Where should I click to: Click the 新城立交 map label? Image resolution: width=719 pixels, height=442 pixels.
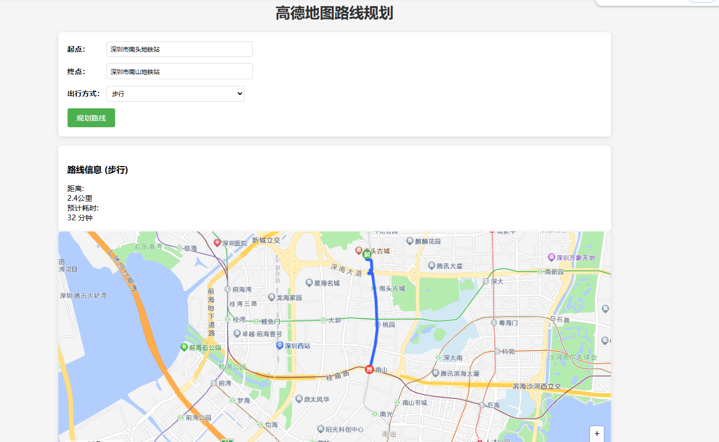(x=266, y=240)
